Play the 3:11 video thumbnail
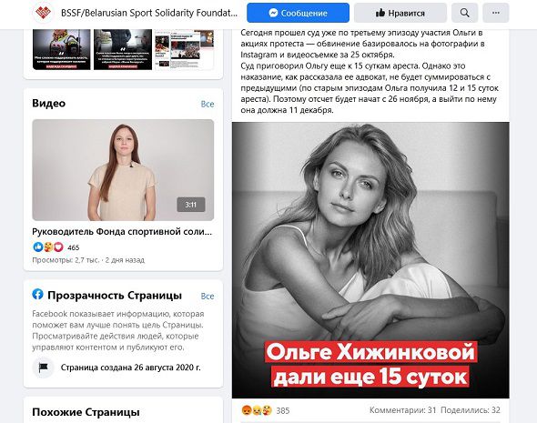Image resolution: width=537 pixels, height=423 pixels. pyautogui.click(x=123, y=170)
